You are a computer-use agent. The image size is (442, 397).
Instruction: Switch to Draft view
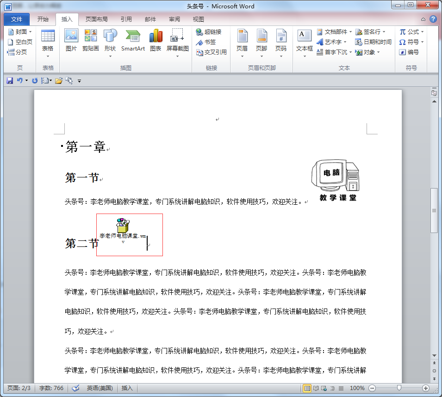(341, 388)
